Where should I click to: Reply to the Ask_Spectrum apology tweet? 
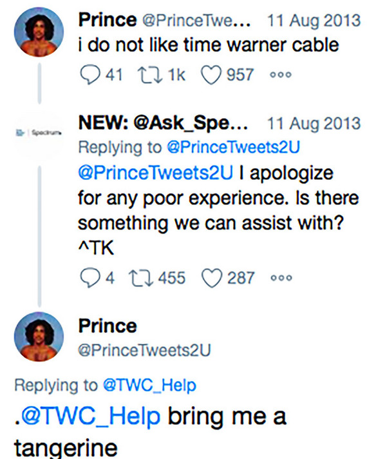89,278
